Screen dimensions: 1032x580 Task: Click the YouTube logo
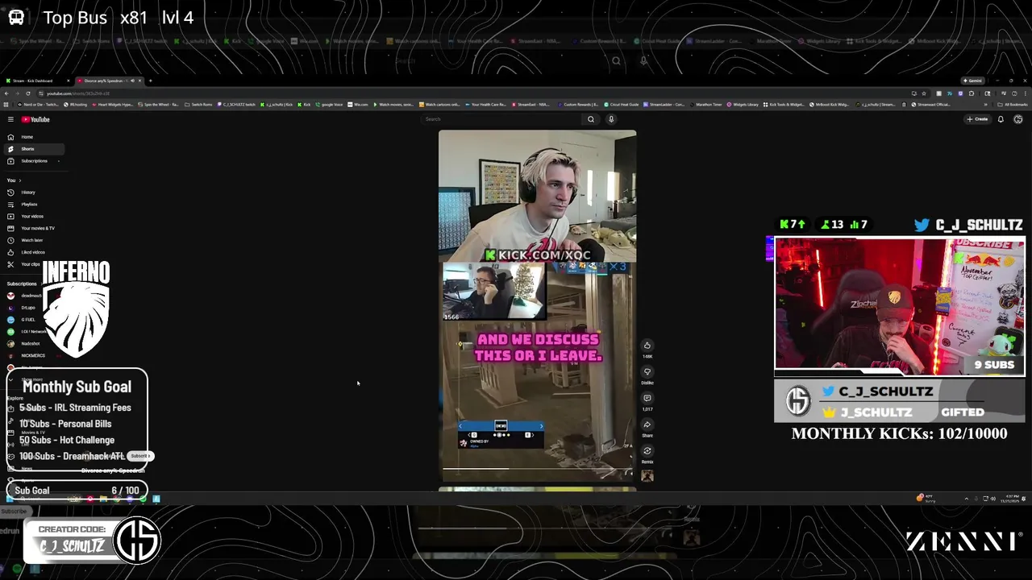(35, 119)
